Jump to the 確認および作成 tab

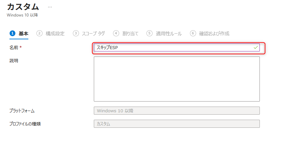pyautogui.click(x=214, y=33)
